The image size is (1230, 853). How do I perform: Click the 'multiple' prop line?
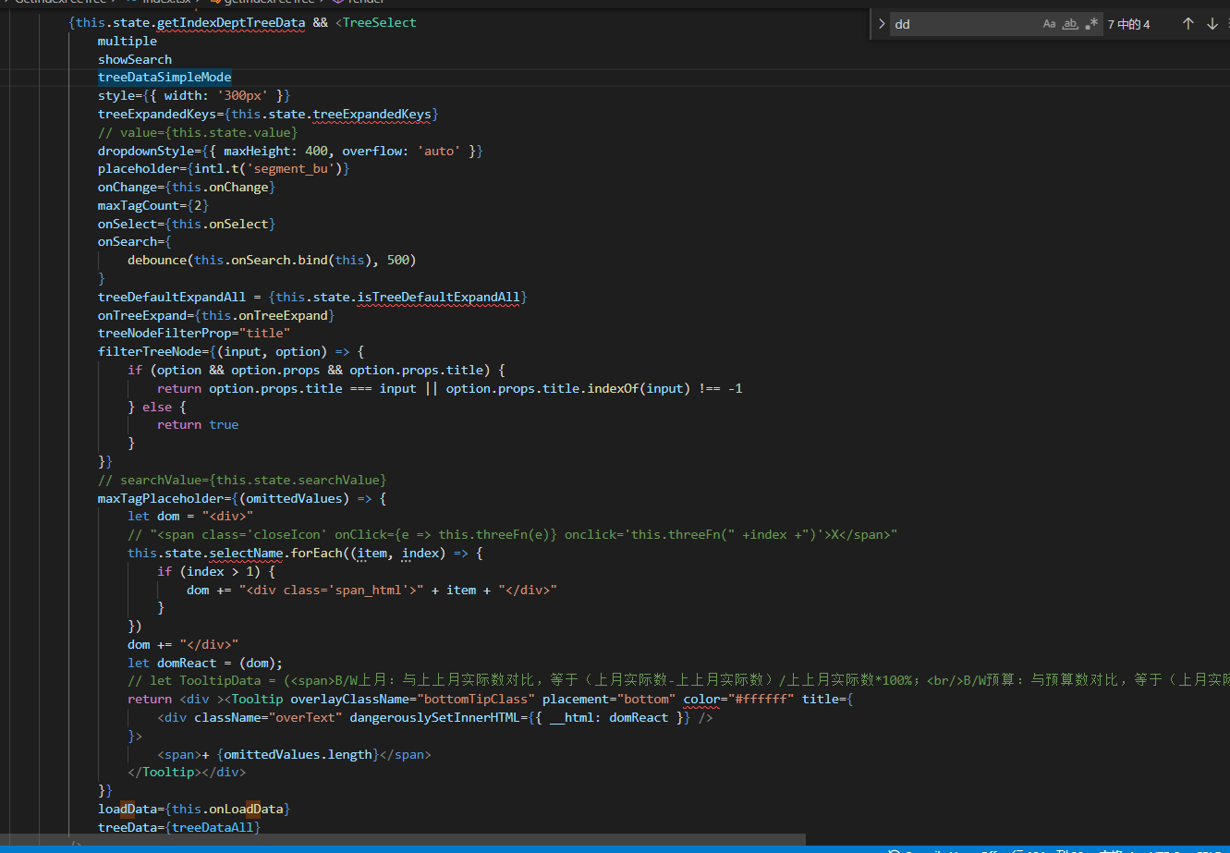coord(128,41)
